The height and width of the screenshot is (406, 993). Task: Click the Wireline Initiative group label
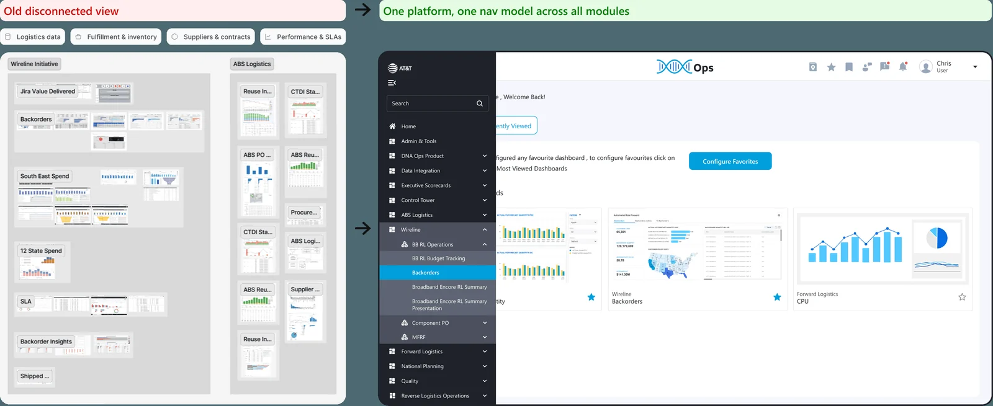coord(34,64)
